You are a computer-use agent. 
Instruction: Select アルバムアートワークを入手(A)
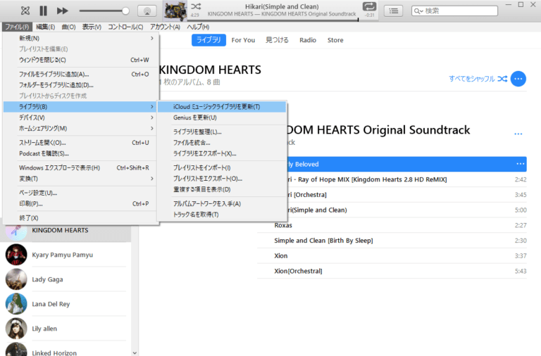tap(222, 203)
